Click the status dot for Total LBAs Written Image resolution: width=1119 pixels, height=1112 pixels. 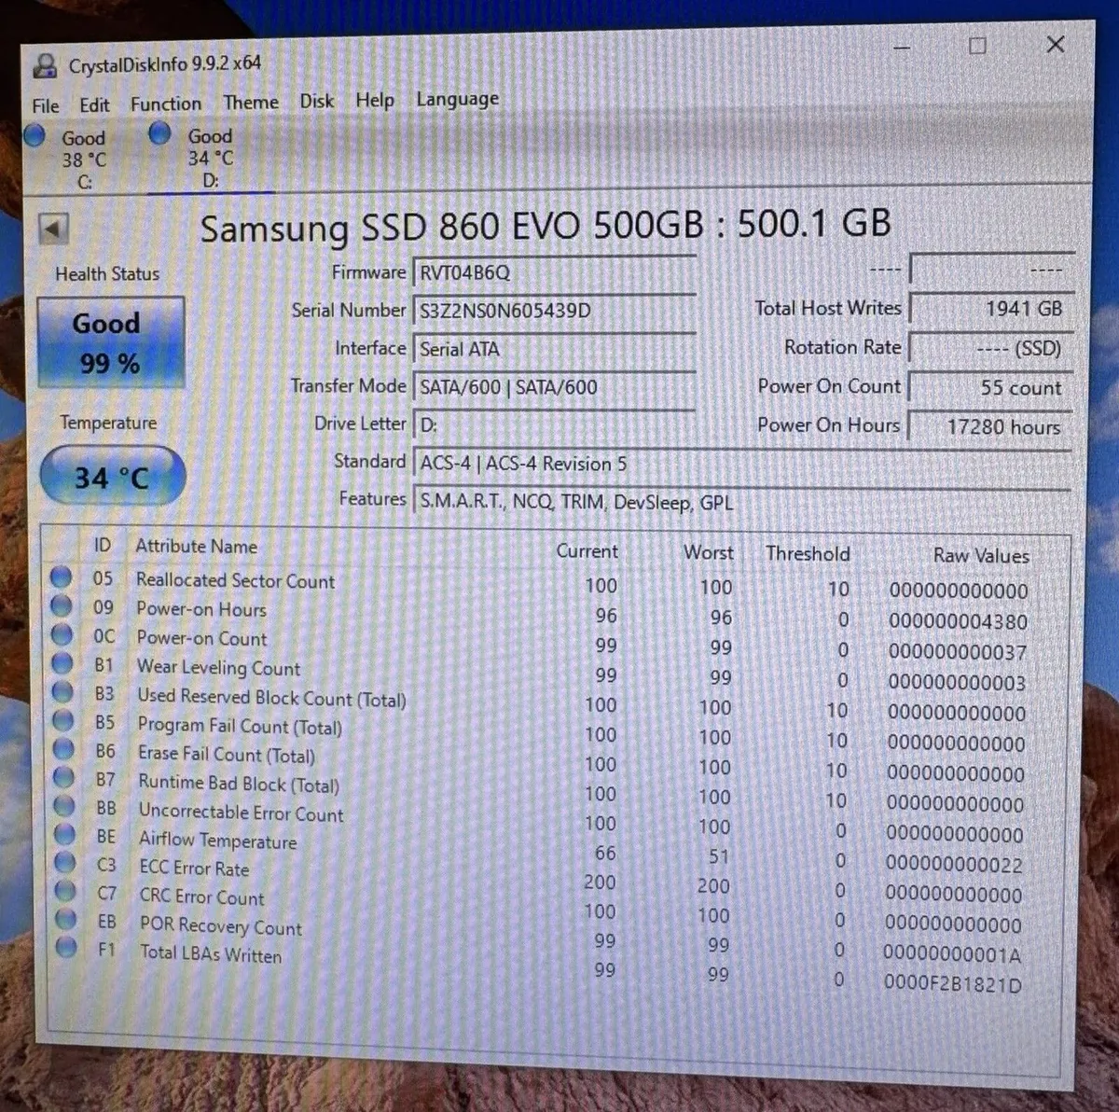pos(66,948)
